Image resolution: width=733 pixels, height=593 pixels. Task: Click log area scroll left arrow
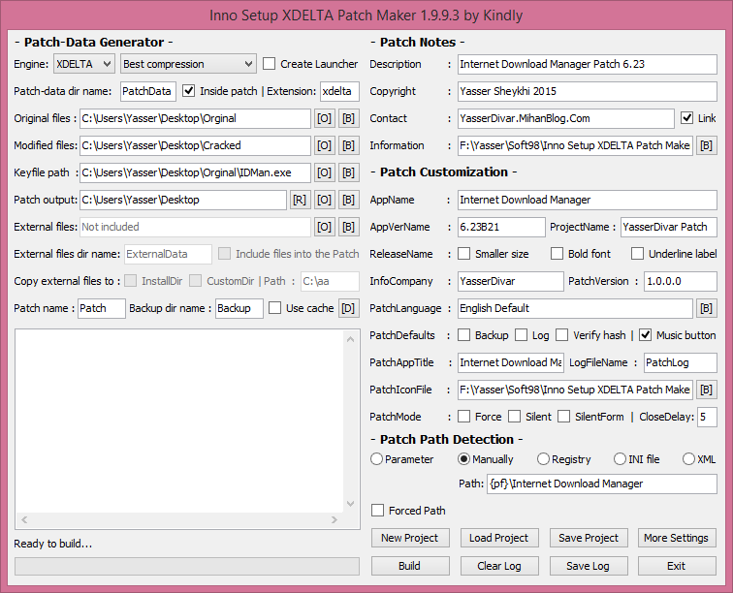(x=24, y=519)
